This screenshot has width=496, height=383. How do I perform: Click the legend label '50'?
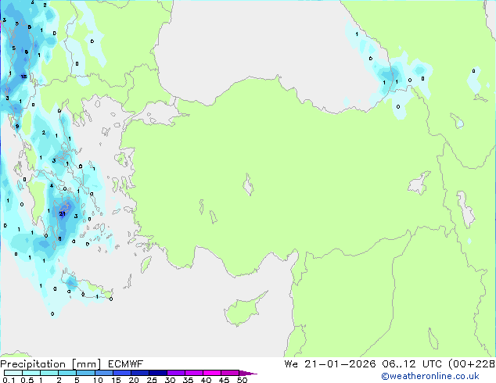(242, 380)
